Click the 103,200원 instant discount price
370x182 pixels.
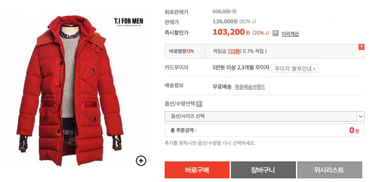231,32
